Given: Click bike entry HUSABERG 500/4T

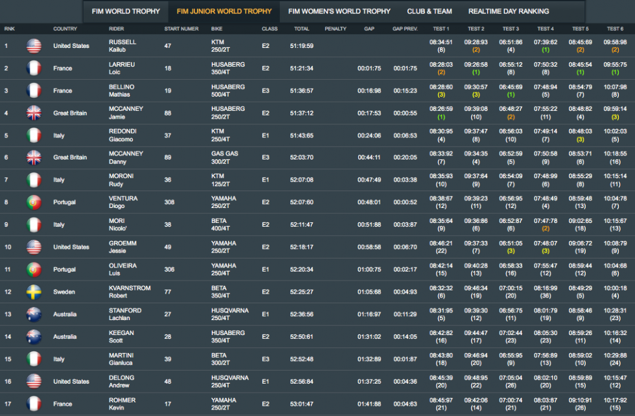Looking at the screenshot, I should click(228, 91).
